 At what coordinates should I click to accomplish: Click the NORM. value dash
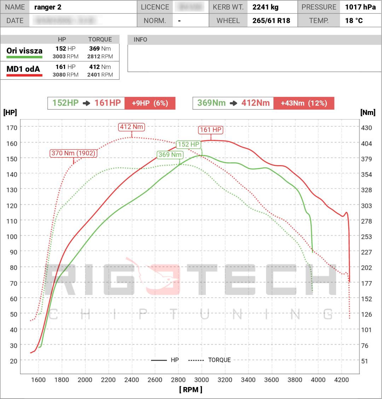click(179, 21)
